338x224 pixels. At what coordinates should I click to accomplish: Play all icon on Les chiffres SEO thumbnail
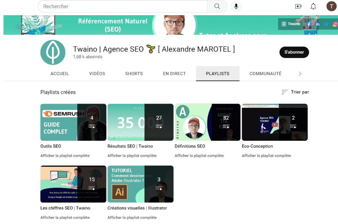(x=92, y=188)
